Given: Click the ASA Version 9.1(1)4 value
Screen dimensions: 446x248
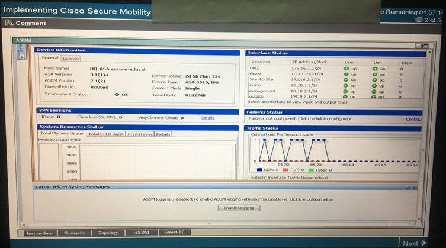Looking at the screenshot, I should (99, 75).
